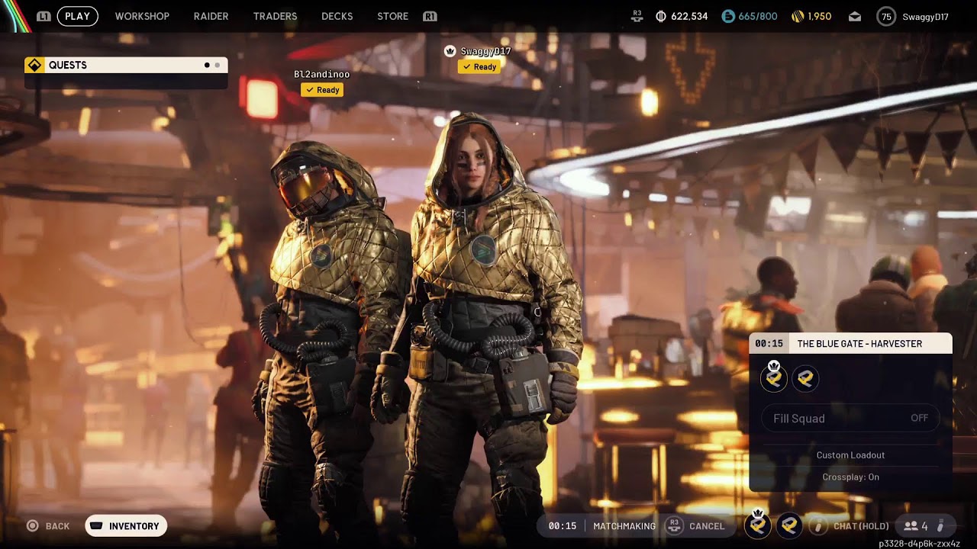Click the L1 previous-tab bumper icon
Screen dimensions: 977x549
point(44,16)
